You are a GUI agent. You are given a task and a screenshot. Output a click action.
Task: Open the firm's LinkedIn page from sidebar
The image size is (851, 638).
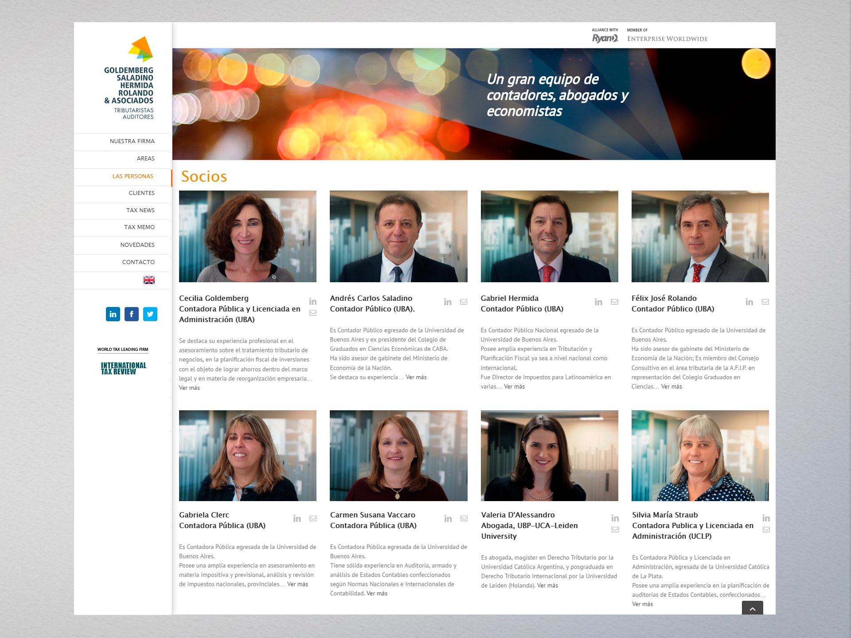tap(113, 314)
